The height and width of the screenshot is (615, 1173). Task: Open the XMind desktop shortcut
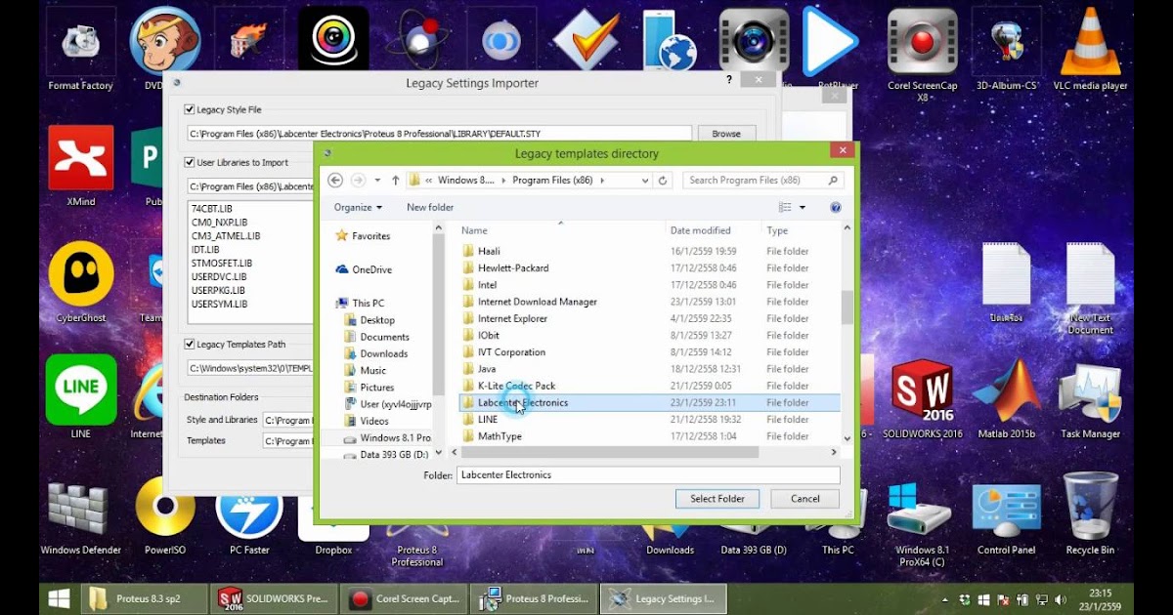click(80, 168)
